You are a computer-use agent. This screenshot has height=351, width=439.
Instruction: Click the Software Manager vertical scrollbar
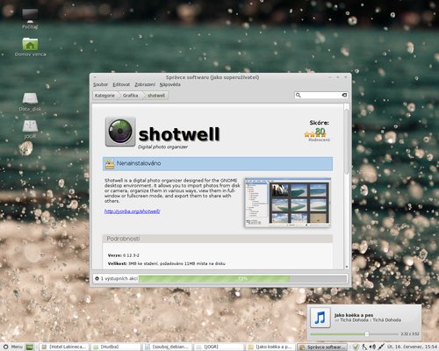pyautogui.click(x=347, y=142)
